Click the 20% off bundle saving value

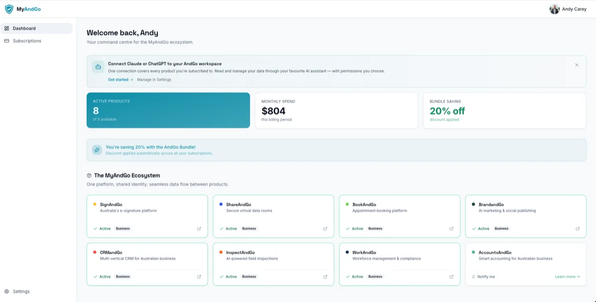pyautogui.click(x=447, y=111)
